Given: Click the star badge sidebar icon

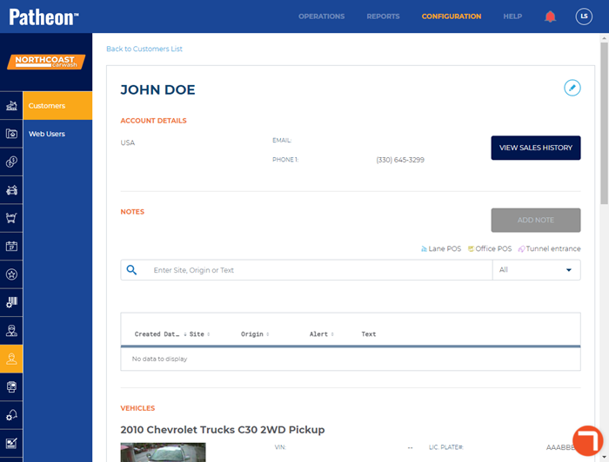Looking at the screenshot, I should point(11,274).
